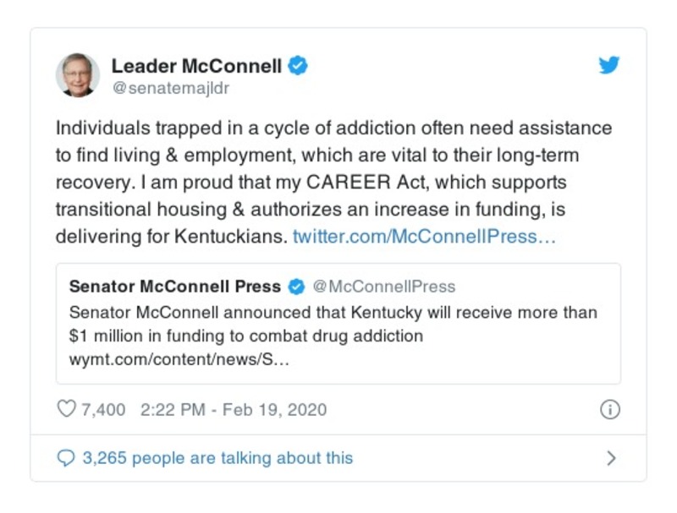The height and width of the screenshot is (513, 677).
Task: Click the Senator McConnell Press name
Action: pyautogui.click(x=175, y=287)
